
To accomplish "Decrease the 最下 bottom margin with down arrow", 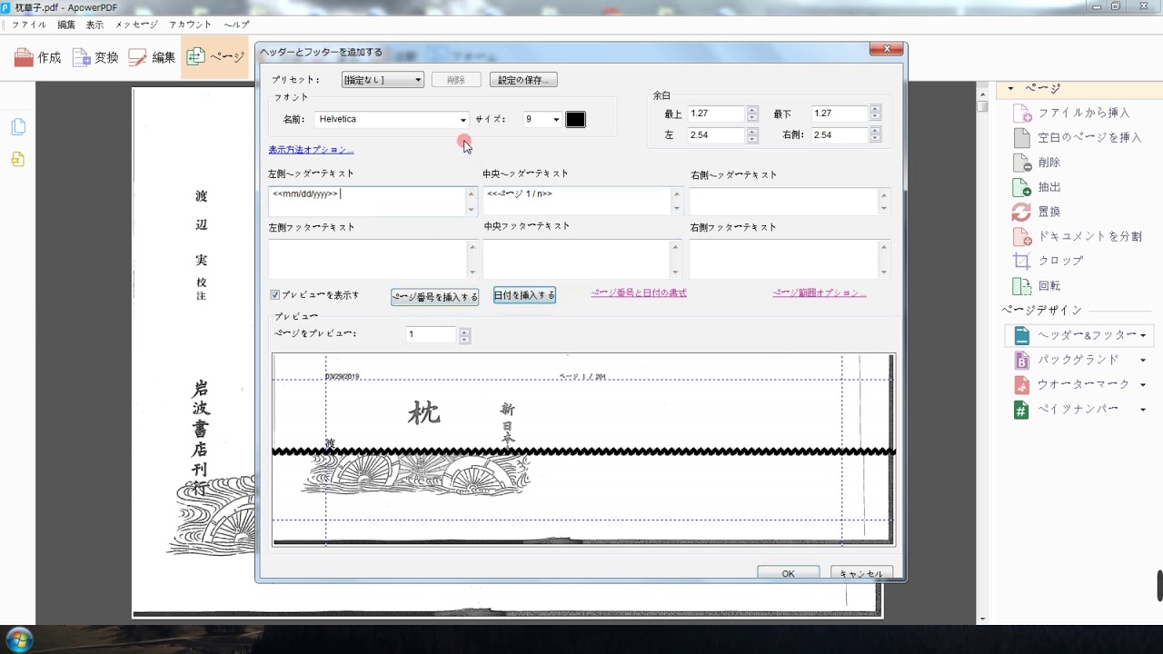I will (875, 118).
